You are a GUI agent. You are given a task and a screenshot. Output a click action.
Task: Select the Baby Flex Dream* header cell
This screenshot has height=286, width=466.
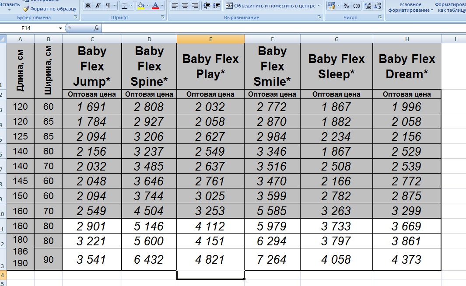[407, 66]
